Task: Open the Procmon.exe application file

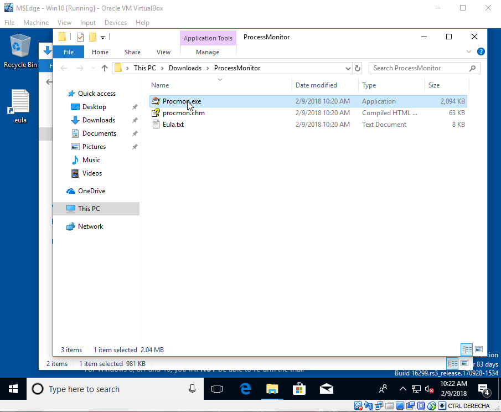Action: 182,101
